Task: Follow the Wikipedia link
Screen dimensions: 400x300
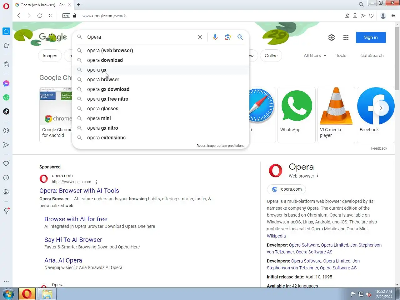Action: [276, 236]
